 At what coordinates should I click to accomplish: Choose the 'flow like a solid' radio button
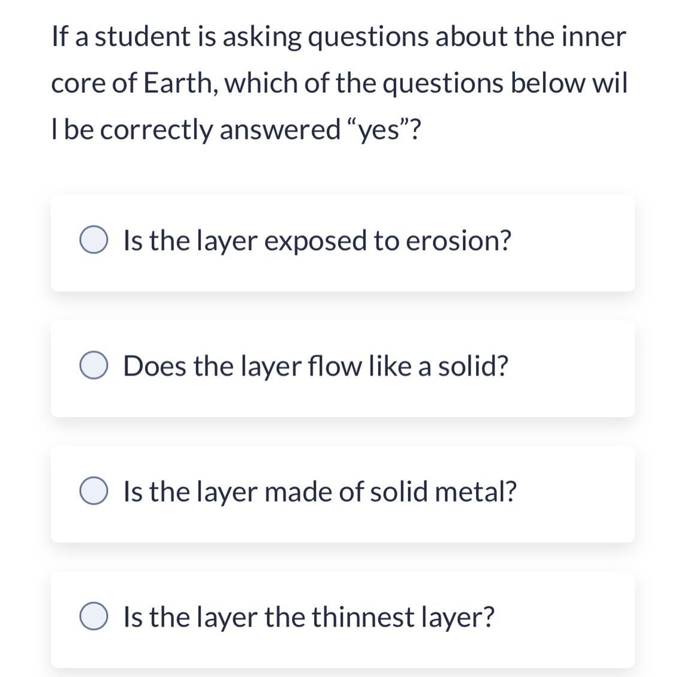point(94,365)
